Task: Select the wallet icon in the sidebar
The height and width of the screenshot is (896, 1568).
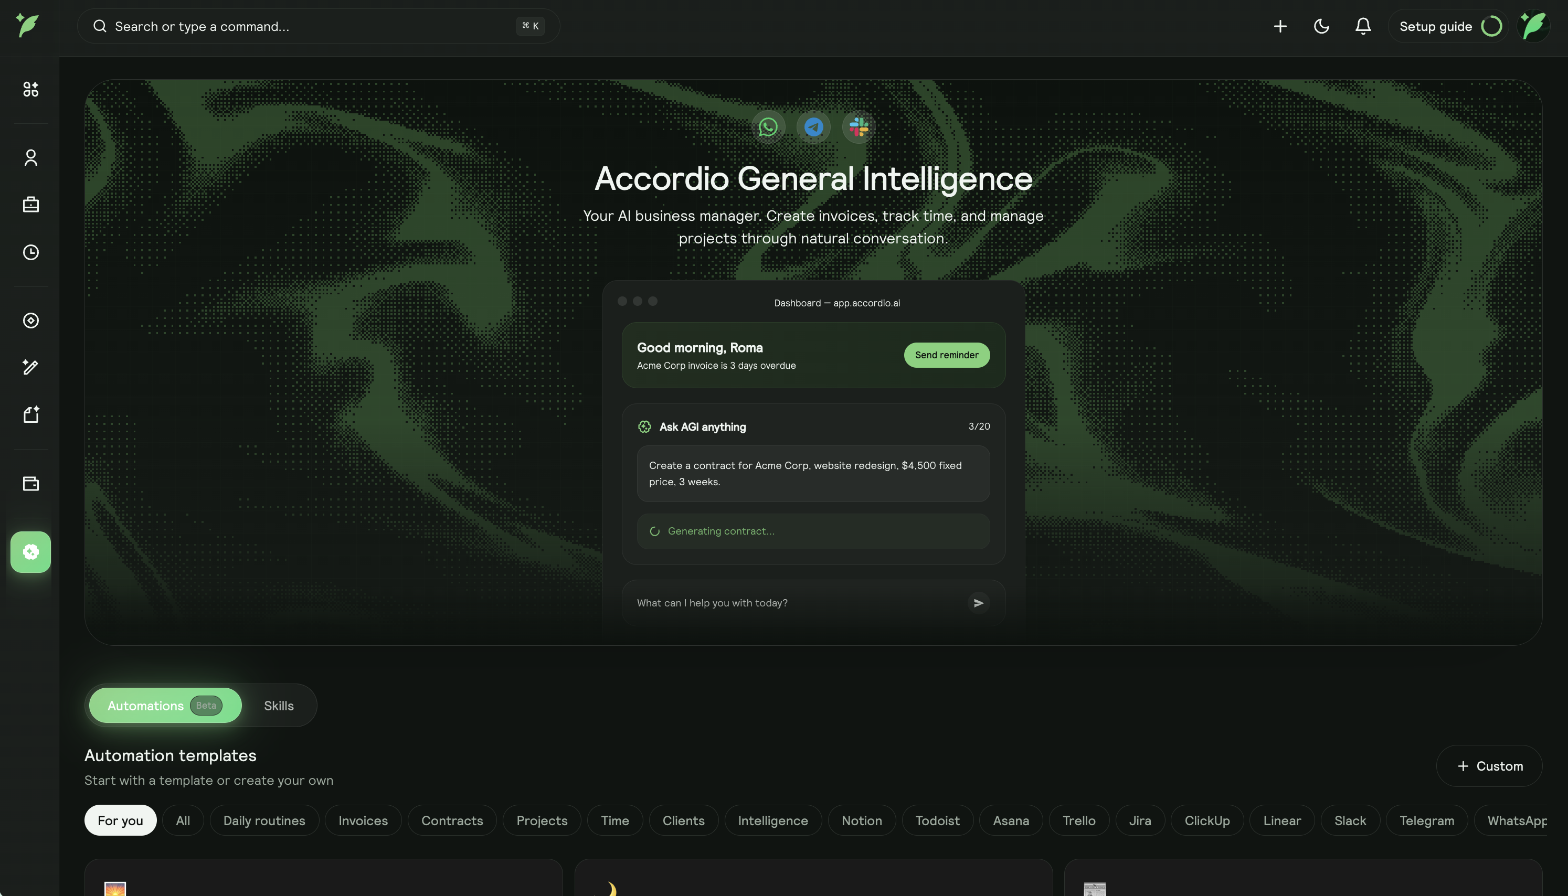Action: 31,483
